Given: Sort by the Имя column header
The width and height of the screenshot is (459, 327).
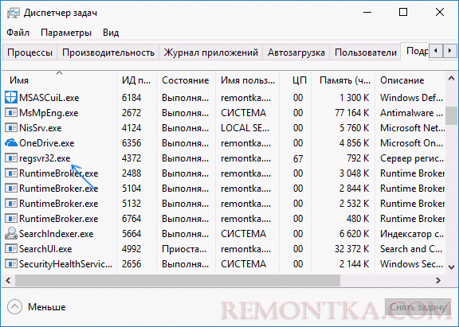Looking at the screenshot, I should [60, 80].
